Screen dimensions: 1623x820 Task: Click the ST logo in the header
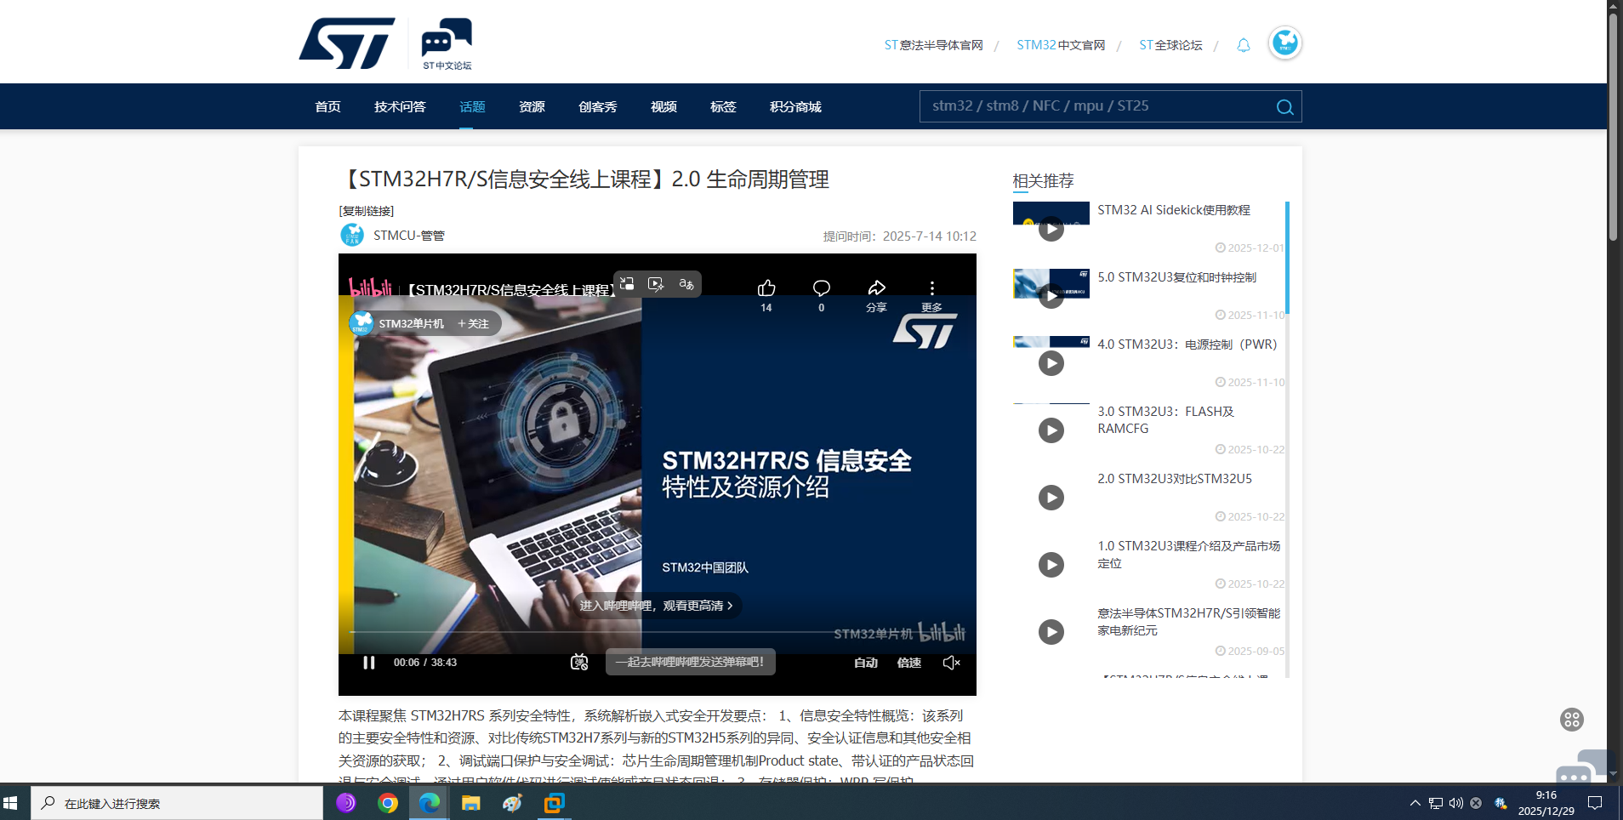click(x=347, y=43)
